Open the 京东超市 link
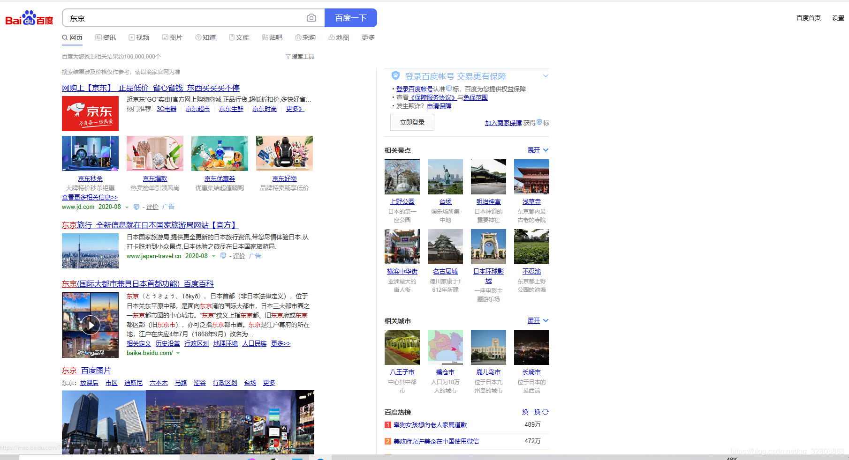This screenshot has height=460, width=849. click(197, 109)
